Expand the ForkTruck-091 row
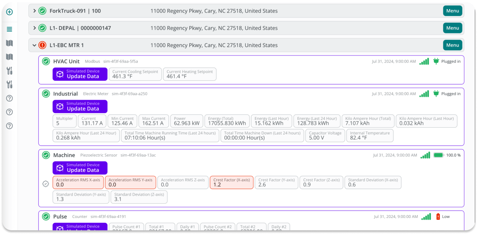478x234 pixels. [34, 11]
